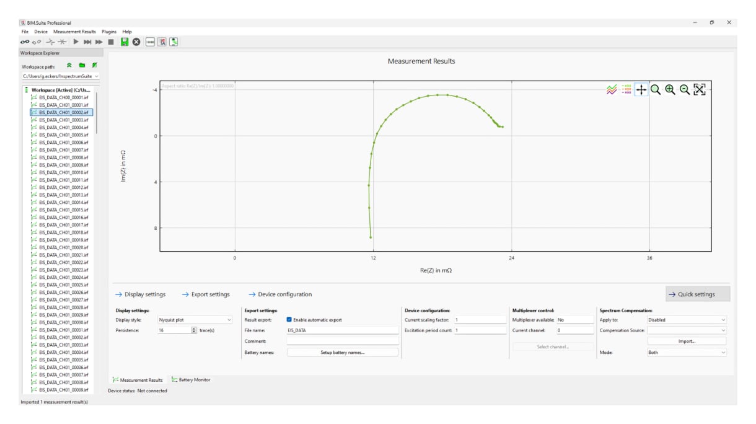756x424 pixels.
Task: Click the green folder workspace icon
Action: point(82,65)
